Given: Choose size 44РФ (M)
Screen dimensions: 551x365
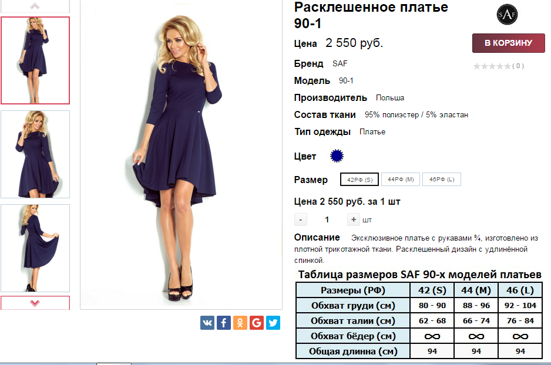Looking at the screenshot, I should coord(401,180).
